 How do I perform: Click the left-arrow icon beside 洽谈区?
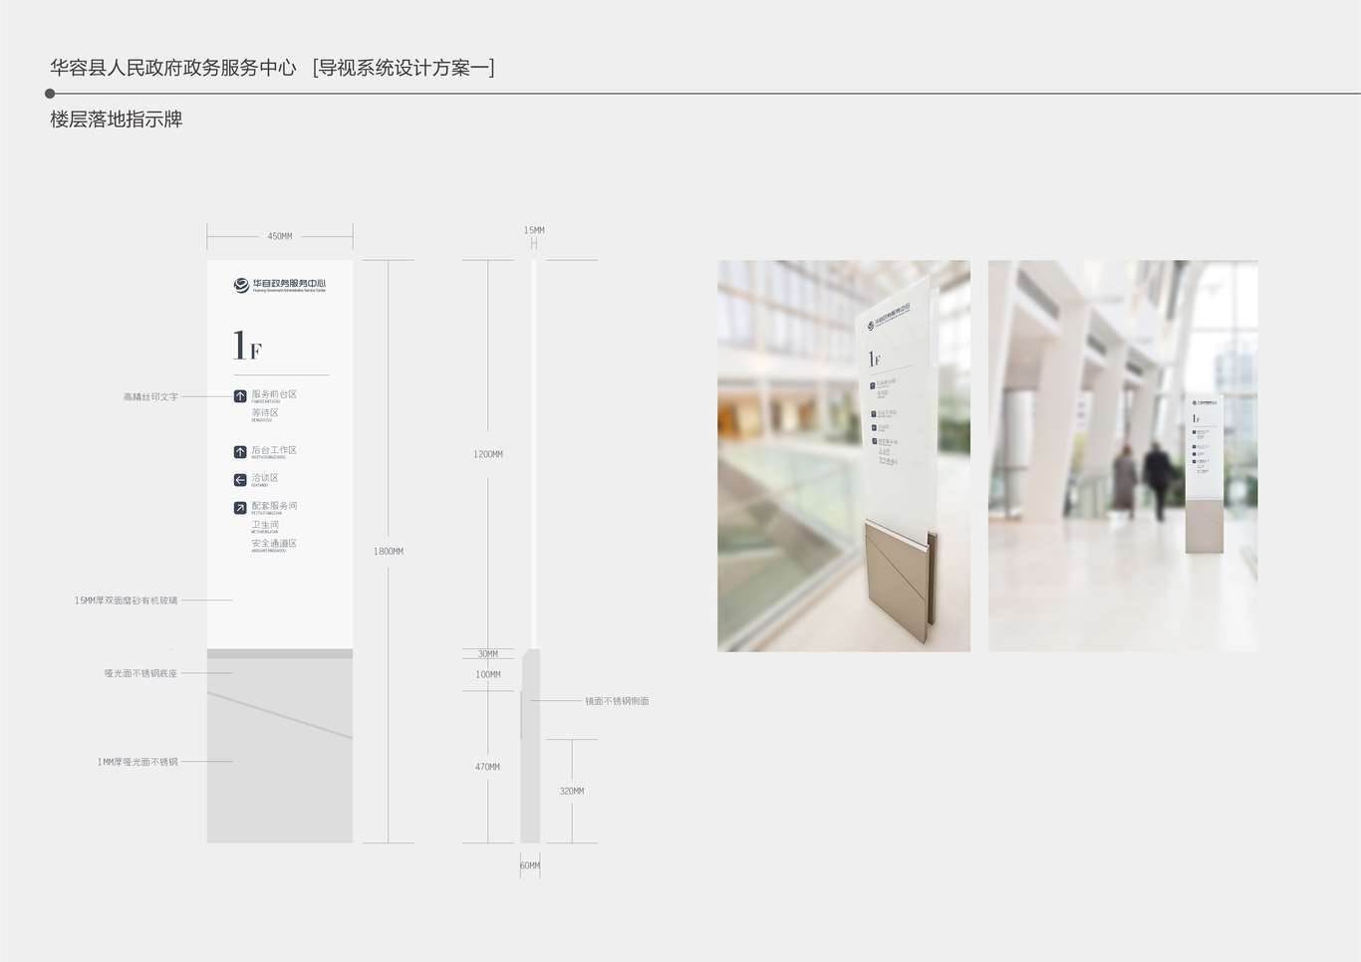click(240, 480)
